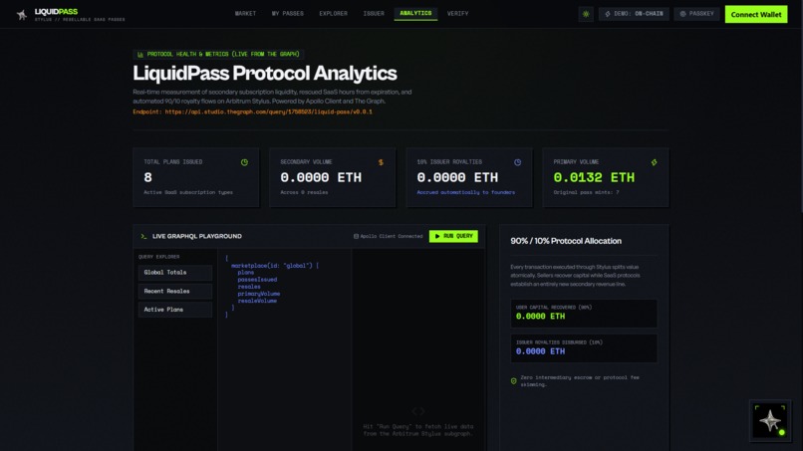Toggle the Demo: On-Chain mode button
This screenshot has width=803, height=451.
[634, 14]
